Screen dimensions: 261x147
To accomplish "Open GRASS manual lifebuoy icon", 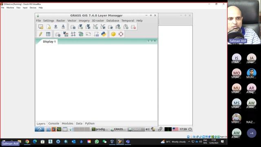I will [x=121, y=34].
